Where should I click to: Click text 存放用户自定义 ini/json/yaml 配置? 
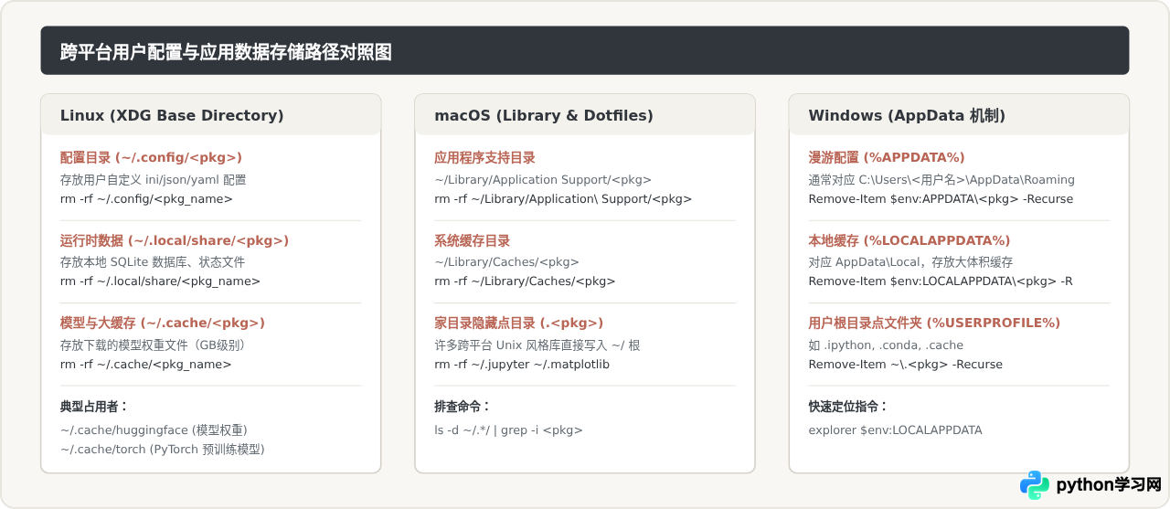coord(153,180)
